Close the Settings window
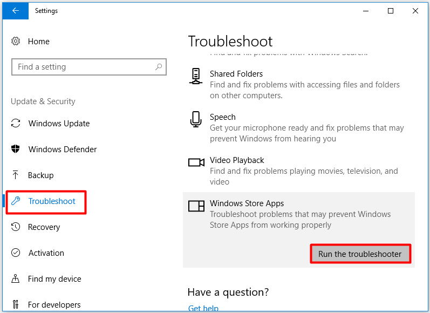Viewport: 430px width, 313px height. pyautogui.click(x=415, y=11)
